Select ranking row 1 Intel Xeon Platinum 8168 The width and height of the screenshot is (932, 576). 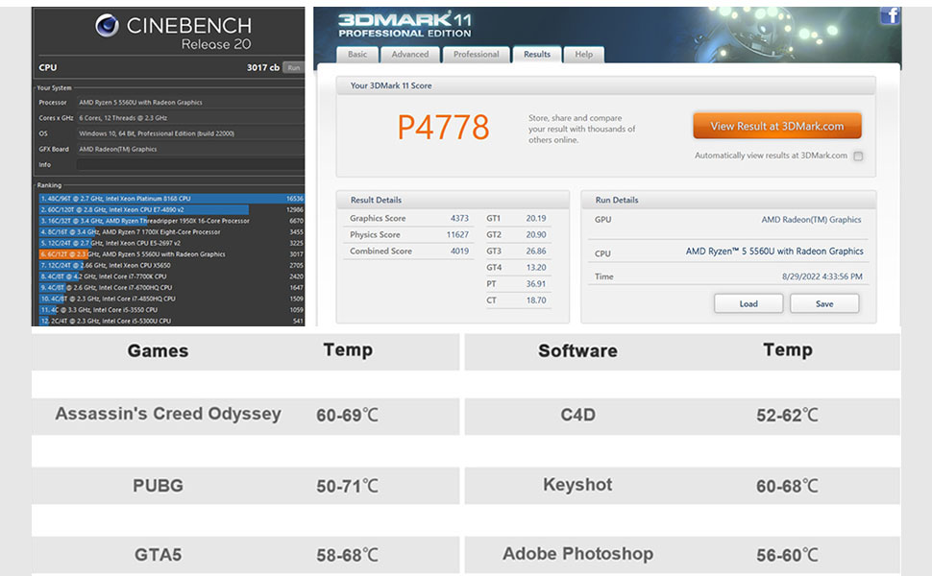[171, 199]
